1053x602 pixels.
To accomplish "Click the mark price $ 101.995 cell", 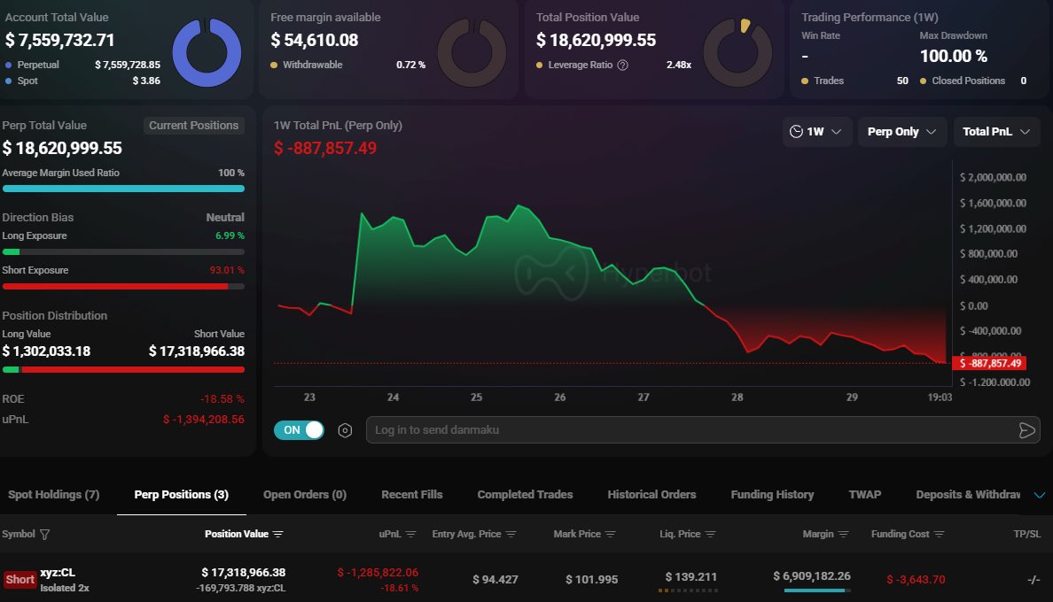I will (x=591, y=580).
